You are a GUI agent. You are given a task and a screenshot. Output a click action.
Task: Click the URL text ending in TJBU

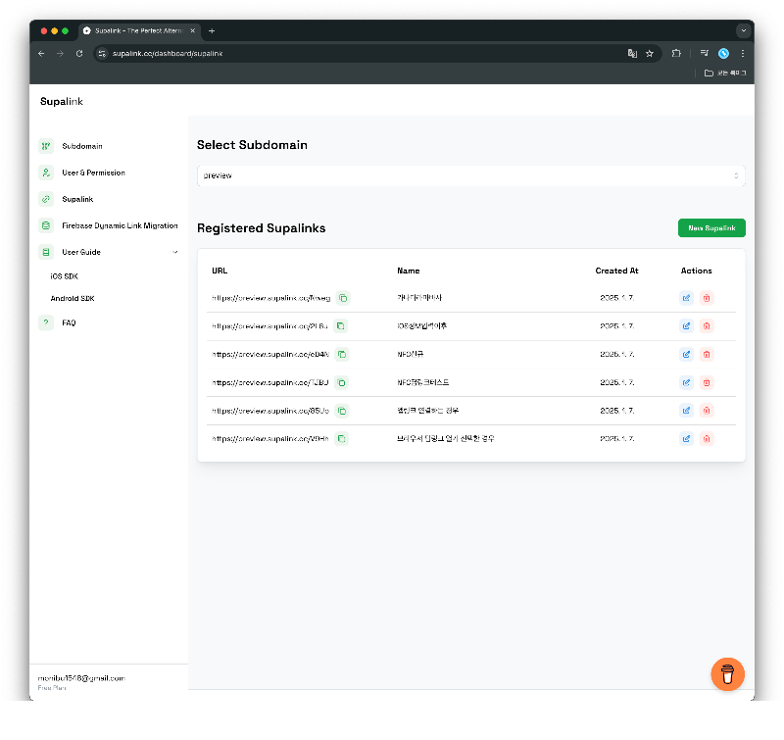point(270,383)
